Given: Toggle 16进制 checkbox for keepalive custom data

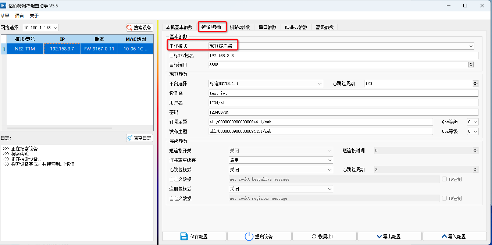Looking at the screenshot, I should pyautogui.click(x=445, y=179).
